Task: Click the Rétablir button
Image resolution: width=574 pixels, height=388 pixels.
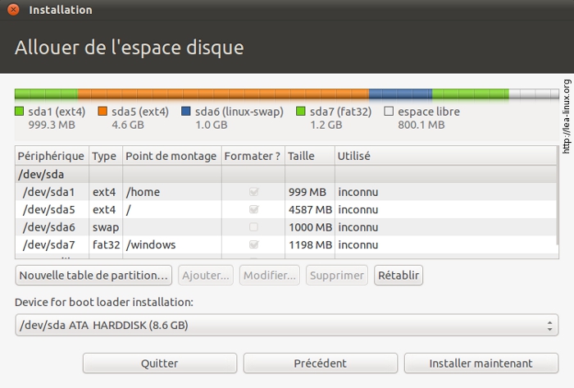Action: [399, 276]
